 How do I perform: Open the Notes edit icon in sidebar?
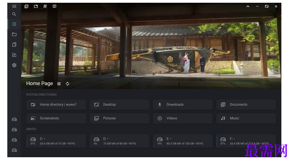pos(14,55)
